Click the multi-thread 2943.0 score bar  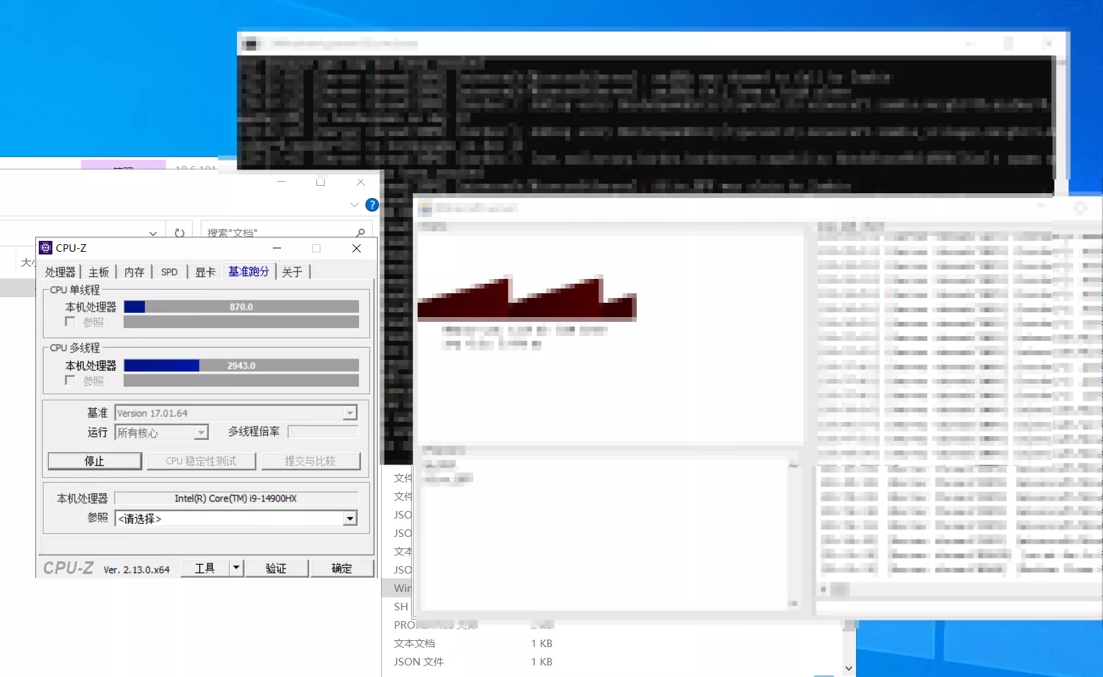pyautogui.click(x=241, y=365)
